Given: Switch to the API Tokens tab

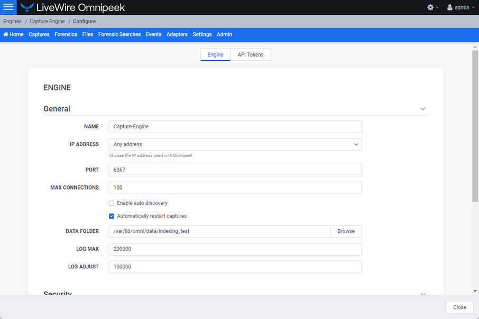Looking at the screenshot, I should pyautogui.click(x=251, y=54).
